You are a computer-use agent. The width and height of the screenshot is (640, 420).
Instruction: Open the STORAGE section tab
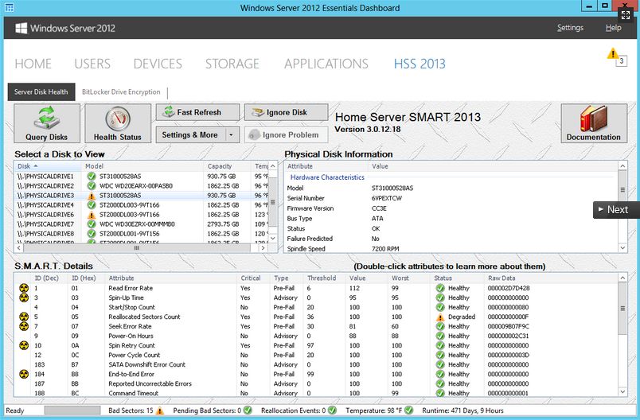[232, 64]
